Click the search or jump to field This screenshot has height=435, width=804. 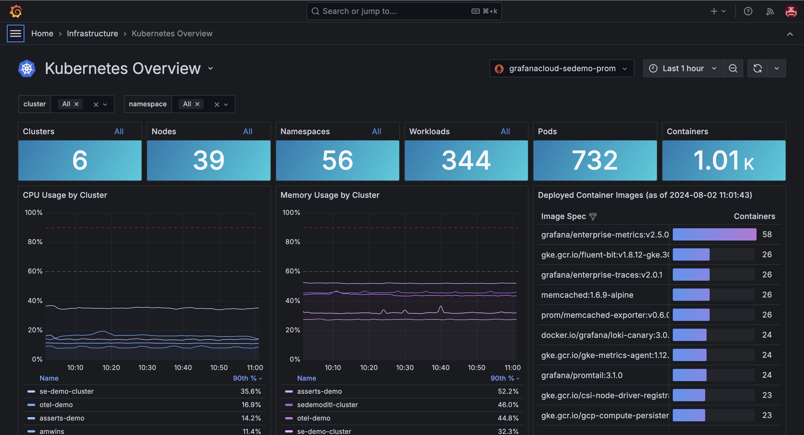point(404,11)
